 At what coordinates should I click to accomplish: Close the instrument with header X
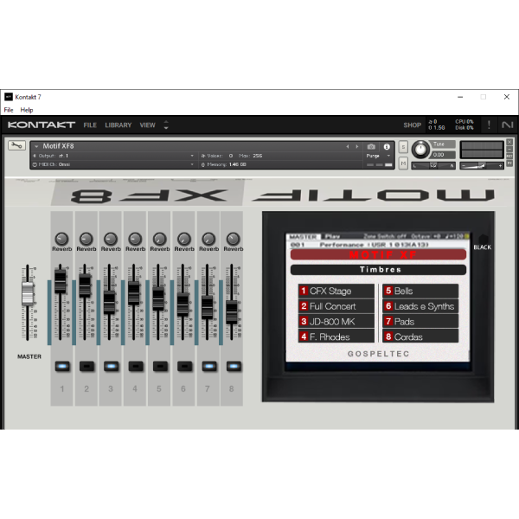509,142
